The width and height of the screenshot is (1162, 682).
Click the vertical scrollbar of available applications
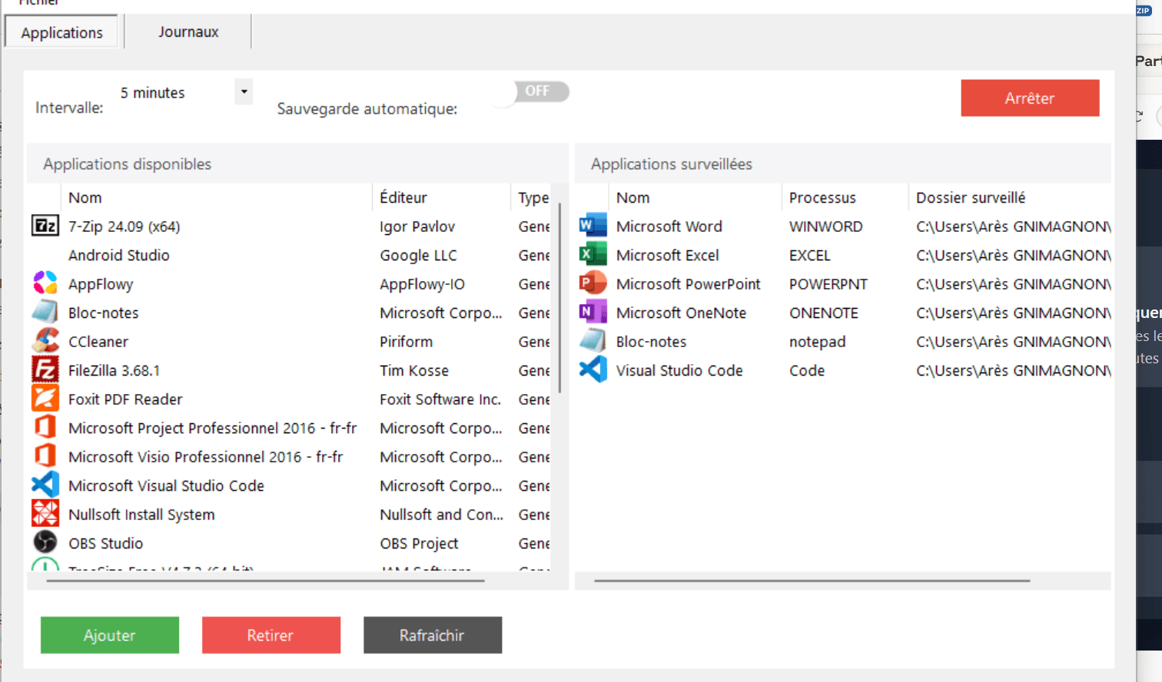click(x=559, y=297)
